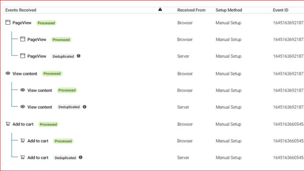This screenshot has width=304, height=171.
Task: Select the top-level View content event name
Action: coord(25,74)
